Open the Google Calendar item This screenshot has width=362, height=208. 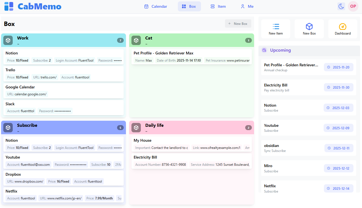tap(64, 91)
